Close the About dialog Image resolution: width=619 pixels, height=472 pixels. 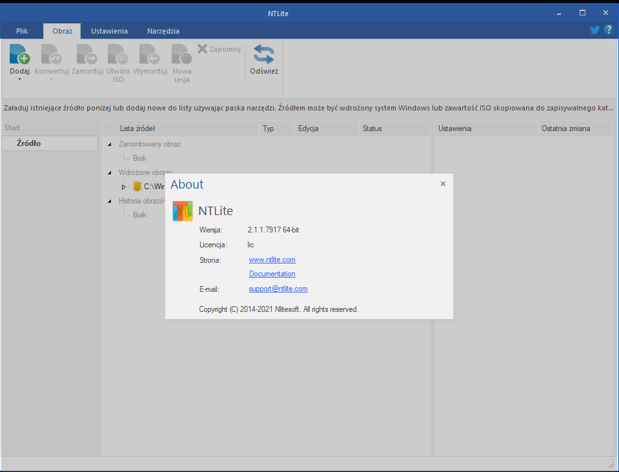click(443, 183)
